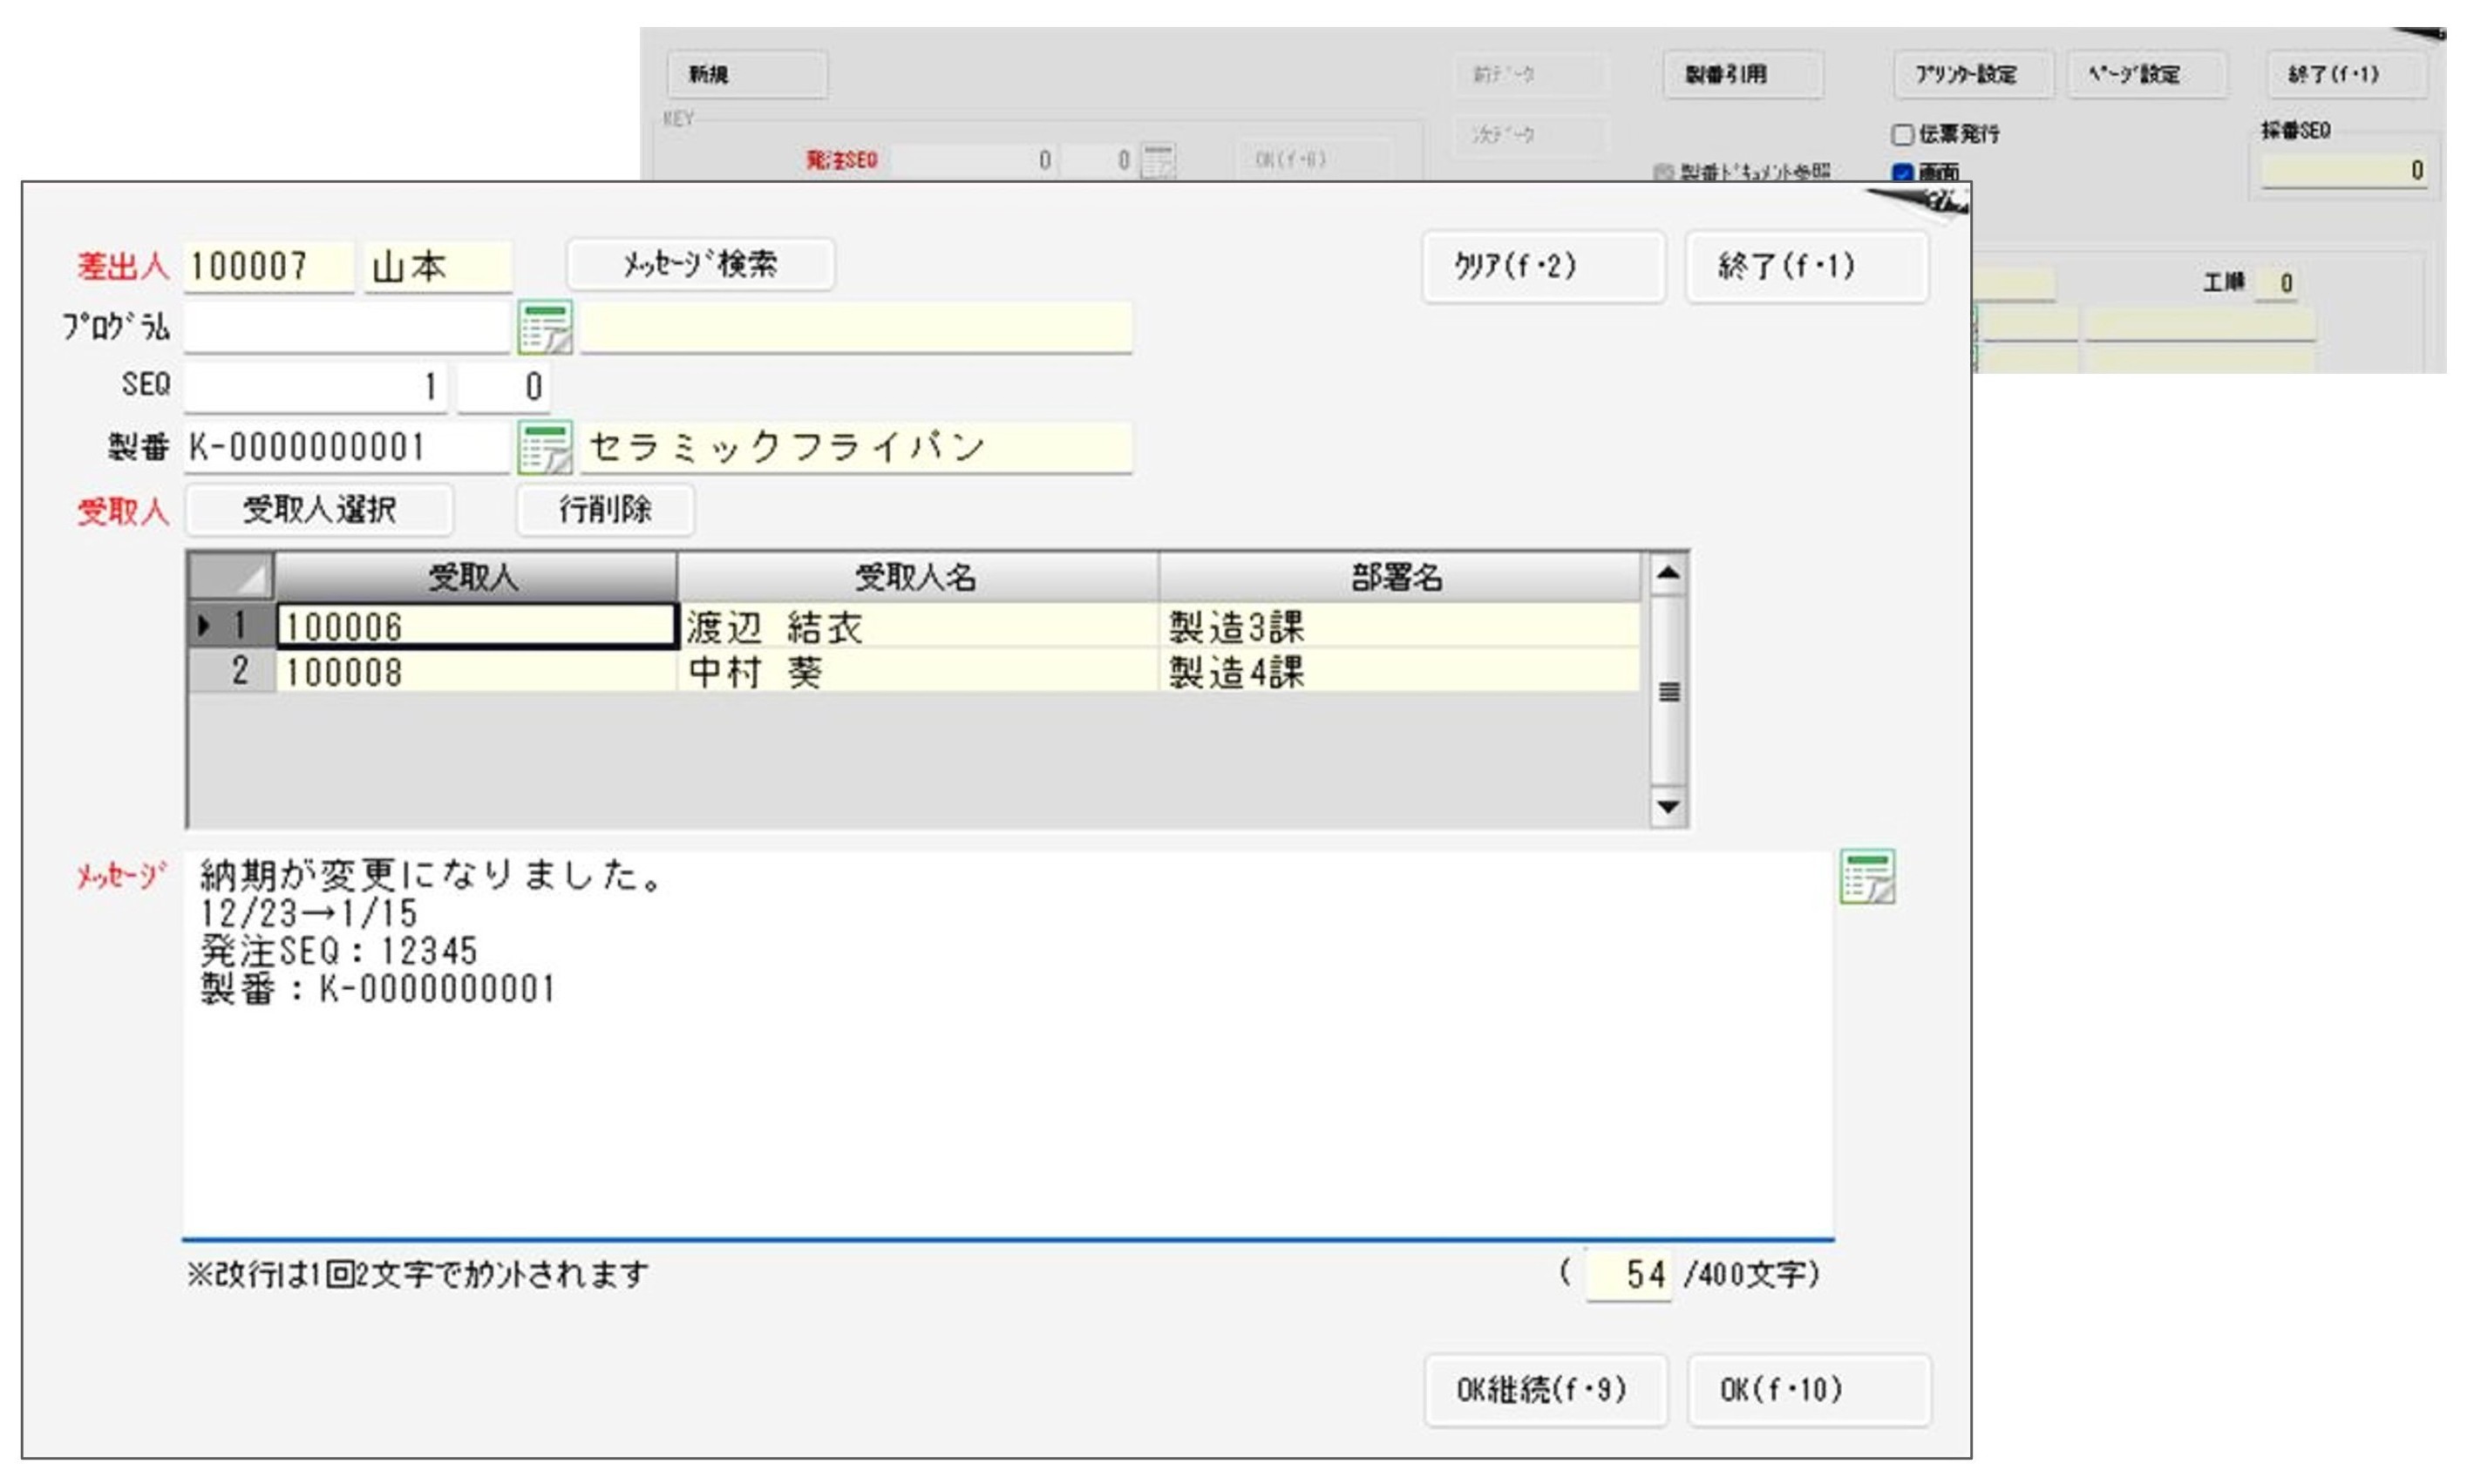Click the empty プログラム input field
2467x1484 pixels.
click(347, 327)
